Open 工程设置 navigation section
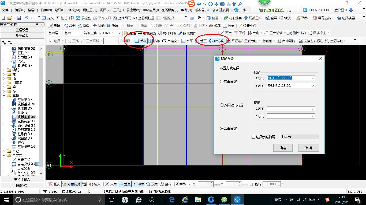 click(22, 30)
